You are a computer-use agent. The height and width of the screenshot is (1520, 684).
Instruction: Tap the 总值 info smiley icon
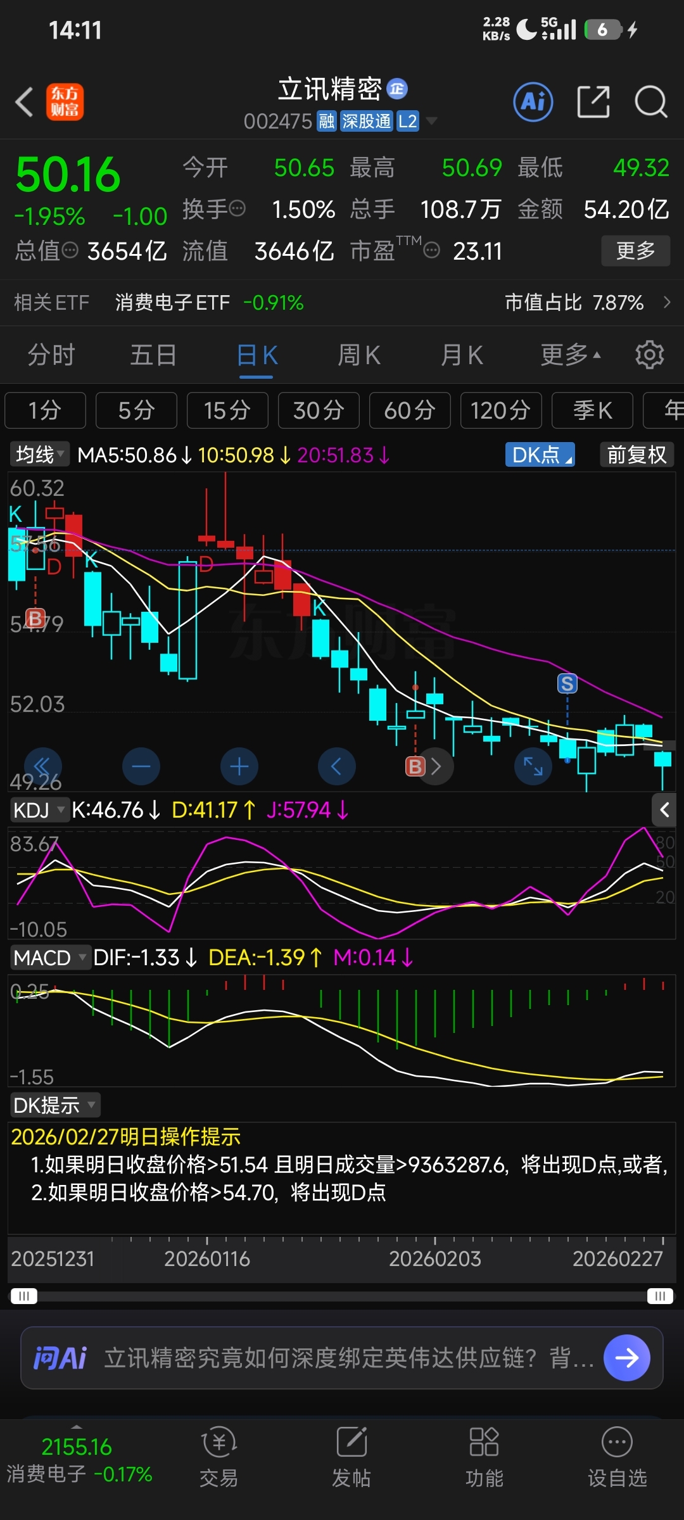tap(70, 251)
